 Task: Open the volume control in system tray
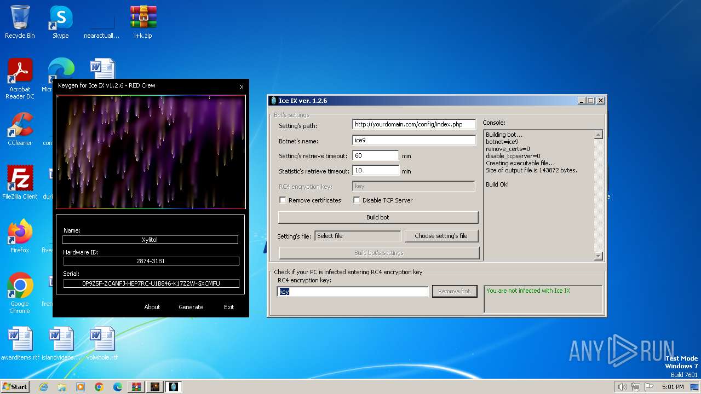[x=622, y=387]
